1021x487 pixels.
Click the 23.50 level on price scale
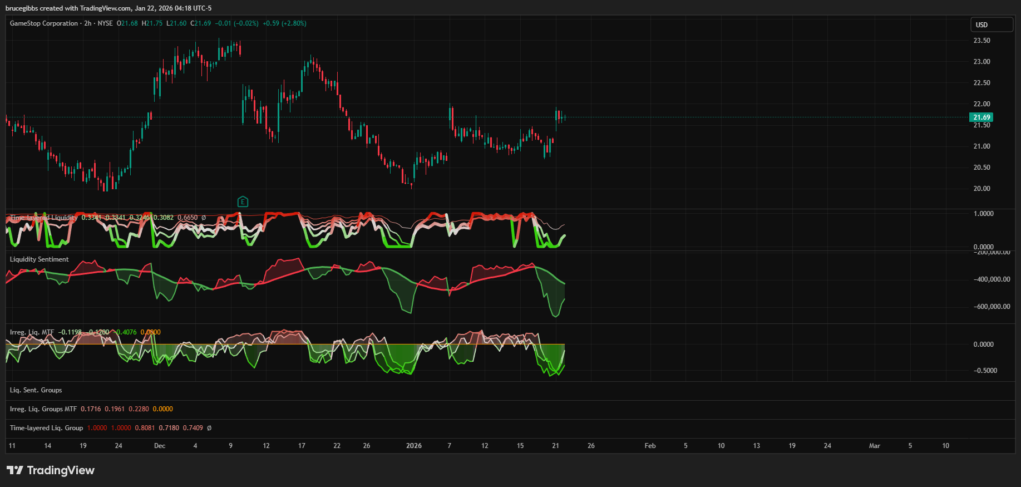click(981, 41)
